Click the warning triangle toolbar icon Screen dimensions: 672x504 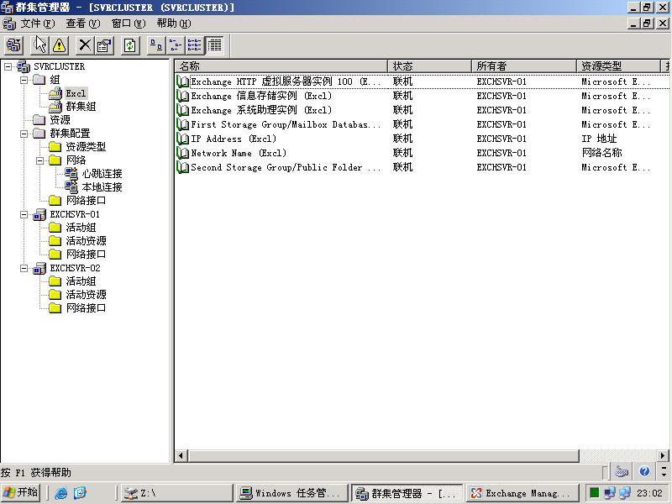pyautogui.click(x=59, y=45)
